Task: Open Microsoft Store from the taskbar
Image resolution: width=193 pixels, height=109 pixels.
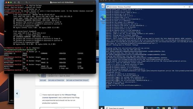Action: tap(169, 108)
